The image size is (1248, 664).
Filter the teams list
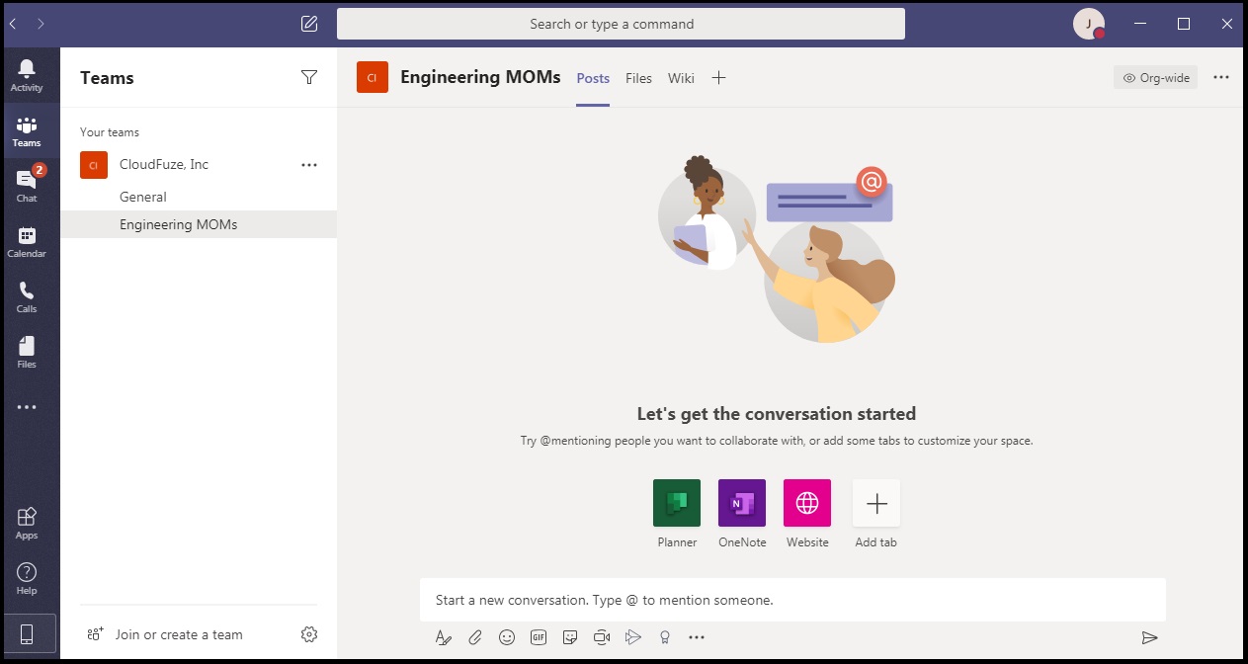tap(309, 77)
